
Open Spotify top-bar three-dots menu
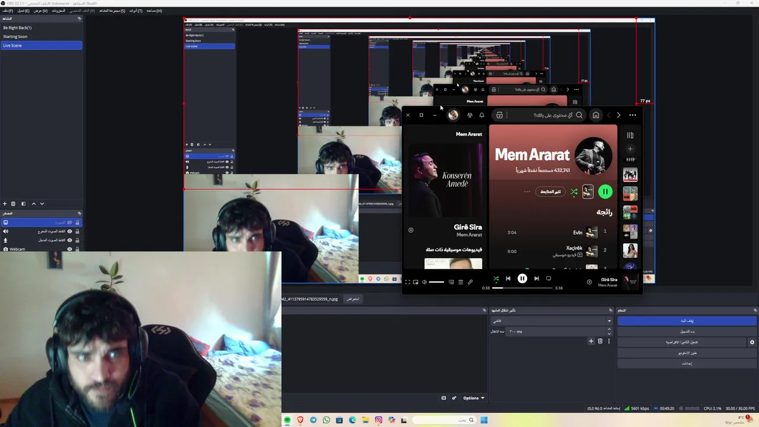pos(633,115)
